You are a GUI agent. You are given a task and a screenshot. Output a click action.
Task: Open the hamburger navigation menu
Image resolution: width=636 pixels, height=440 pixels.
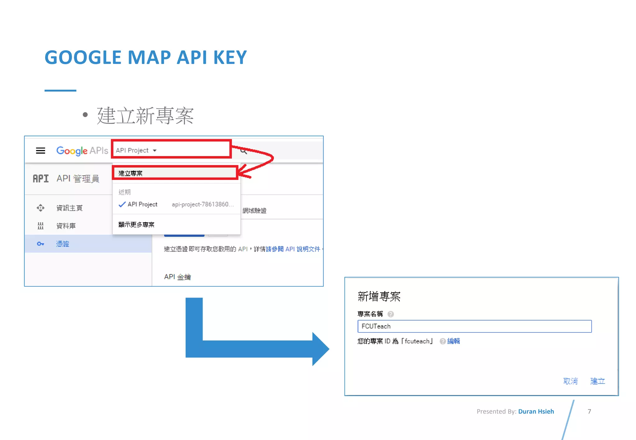(x=41, y=151)
